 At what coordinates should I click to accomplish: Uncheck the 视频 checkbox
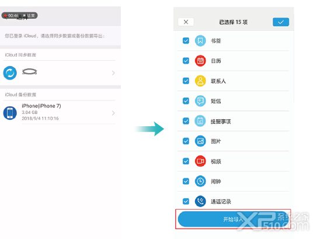click(186, 161)
